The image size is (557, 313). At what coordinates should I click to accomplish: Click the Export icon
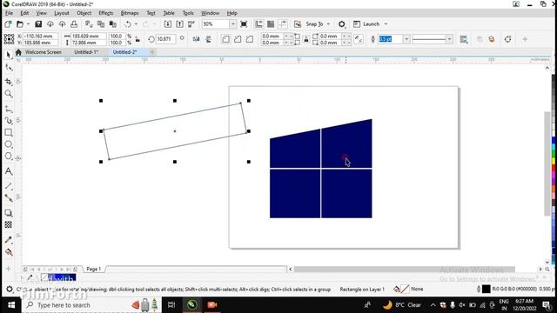point(179,24)
